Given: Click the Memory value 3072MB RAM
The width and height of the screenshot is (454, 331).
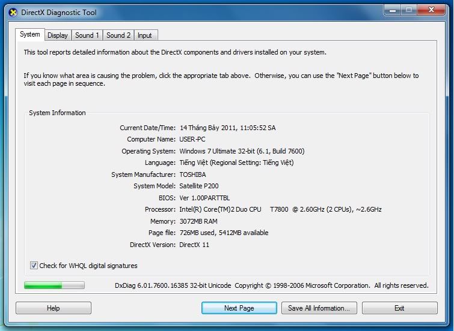Looking at the screenshot, I should pos(198,221).
